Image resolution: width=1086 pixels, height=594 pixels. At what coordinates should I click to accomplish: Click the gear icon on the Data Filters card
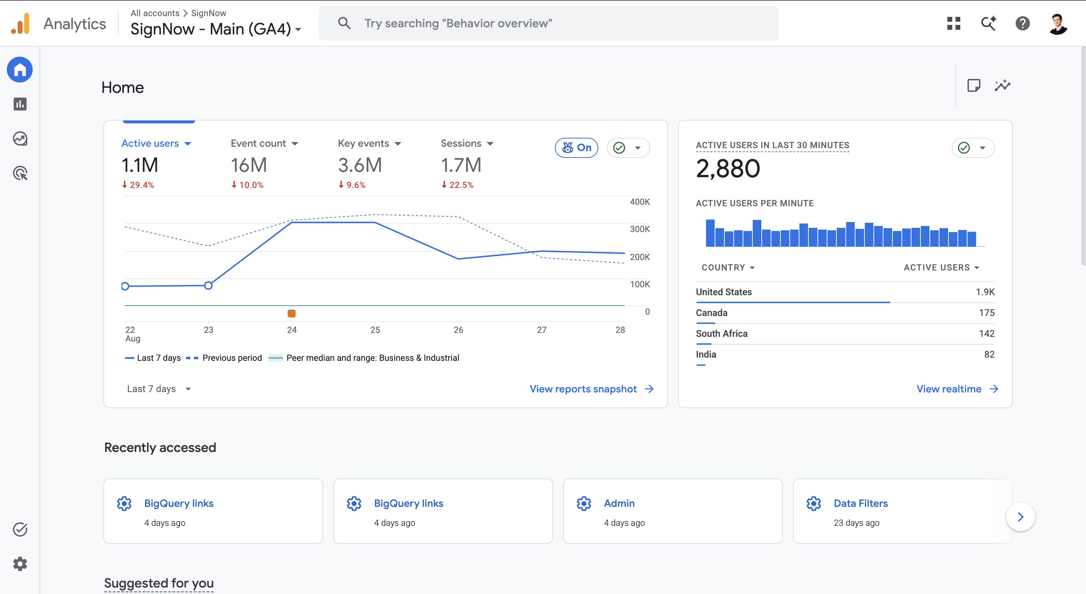[x=814, y=504]
